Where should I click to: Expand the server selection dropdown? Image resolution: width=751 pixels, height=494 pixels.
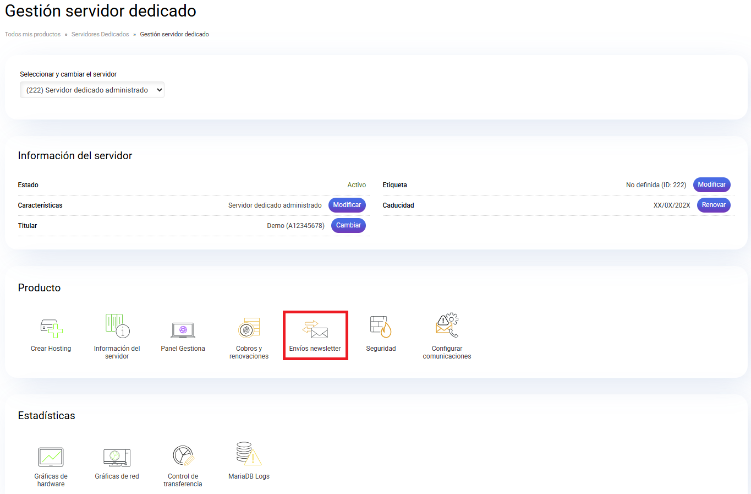(92, 90)
